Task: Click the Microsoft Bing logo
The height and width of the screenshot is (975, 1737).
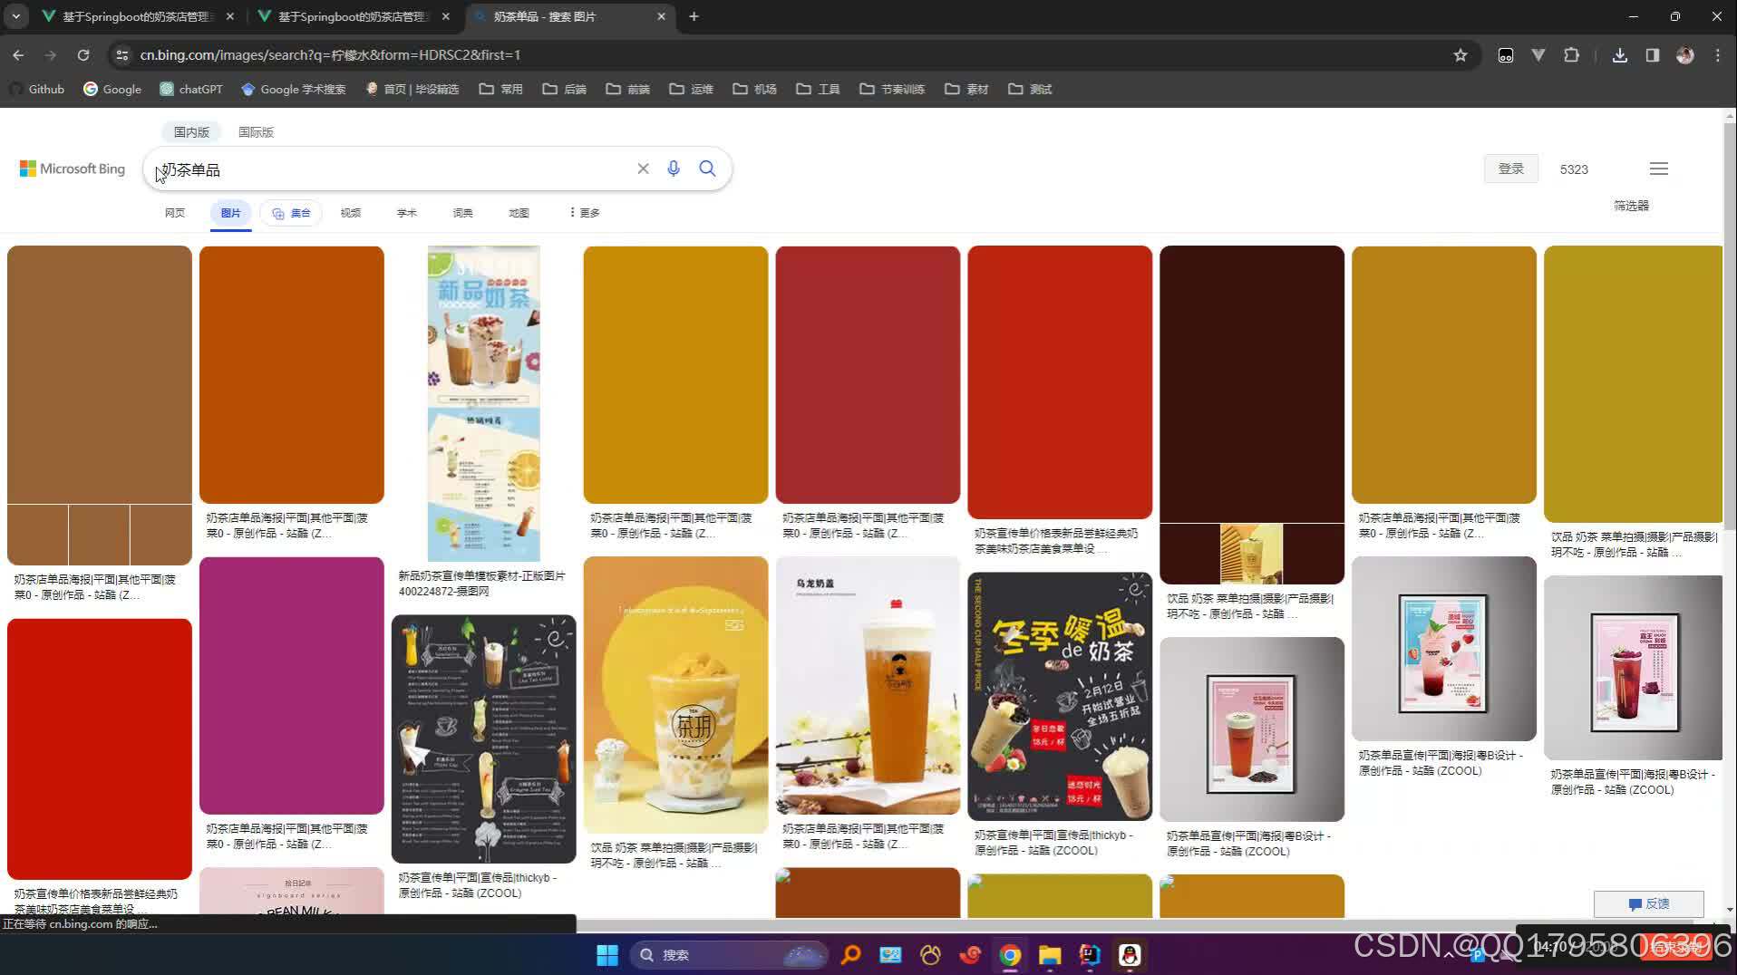Action: tap(71, 169)
